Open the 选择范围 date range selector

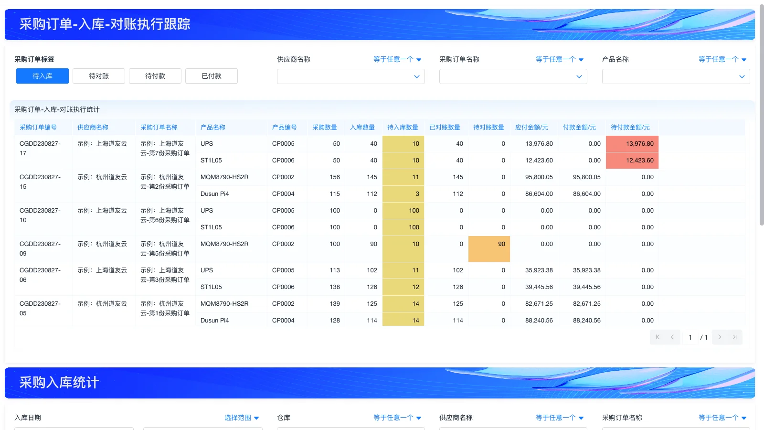(x=241, y=417)
